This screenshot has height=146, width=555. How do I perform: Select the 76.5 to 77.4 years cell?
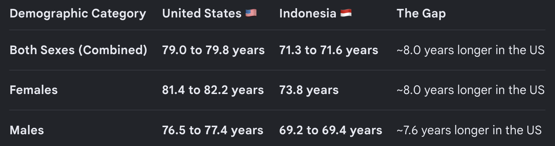[213, 130]
